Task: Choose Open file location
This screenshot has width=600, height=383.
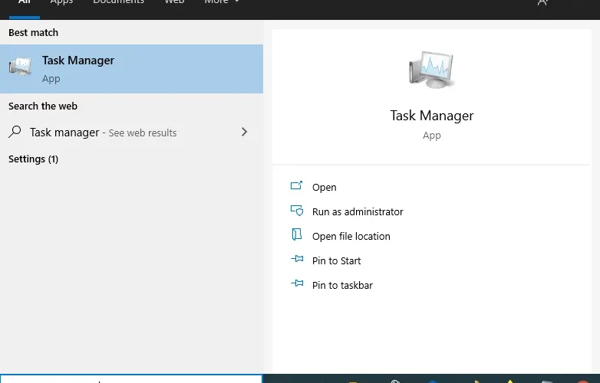Action: (351, 237)
